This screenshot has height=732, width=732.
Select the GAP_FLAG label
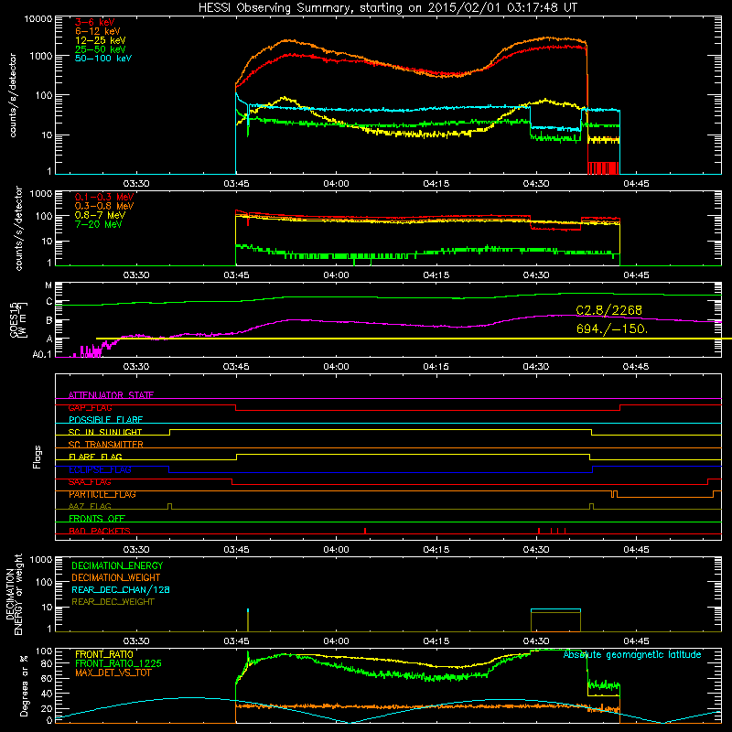pos(90,407)
